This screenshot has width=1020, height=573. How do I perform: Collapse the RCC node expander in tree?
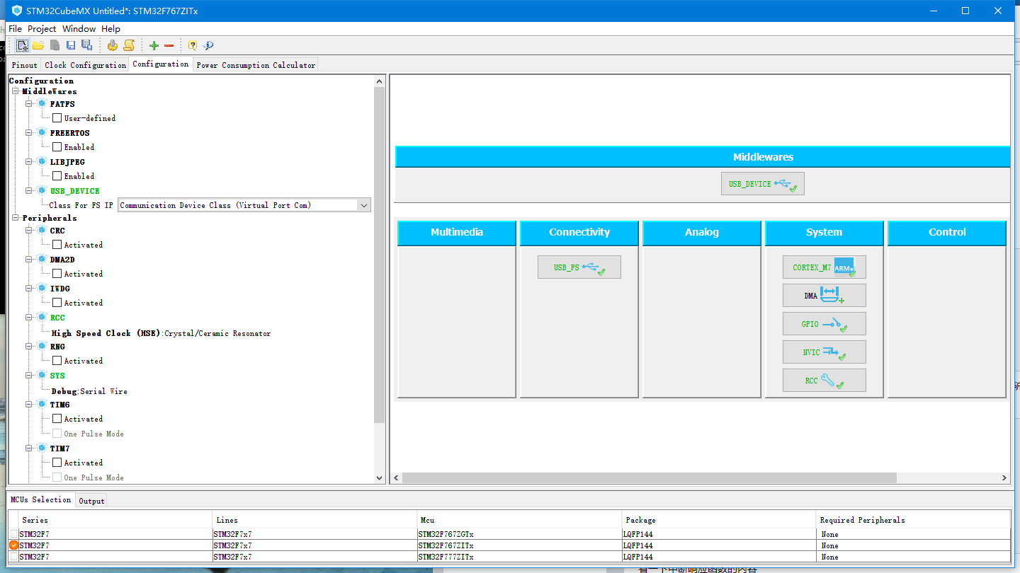click(30, 318)
